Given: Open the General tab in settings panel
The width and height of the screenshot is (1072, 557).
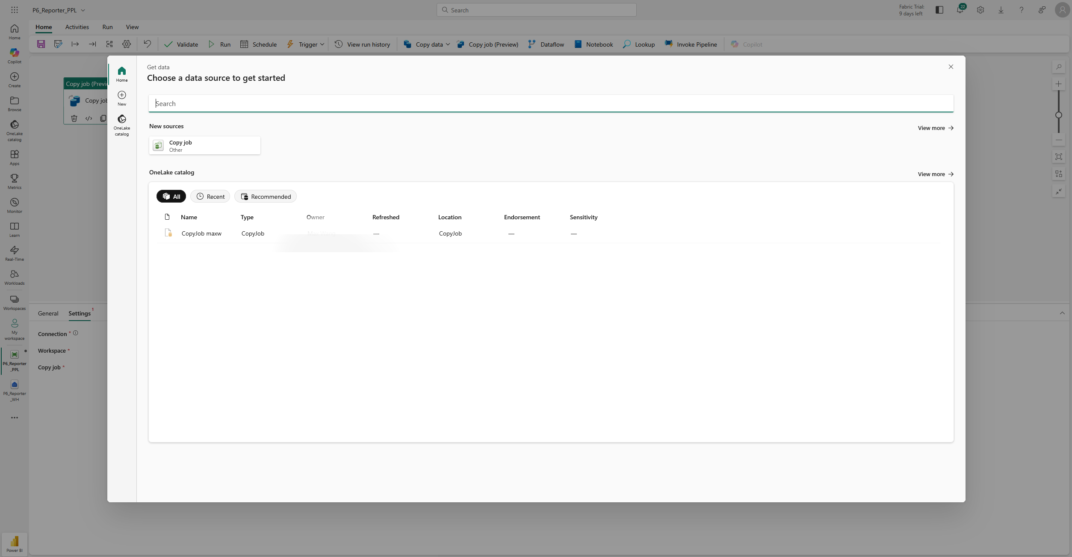Looking at the screenshot, I should (48, 313).
